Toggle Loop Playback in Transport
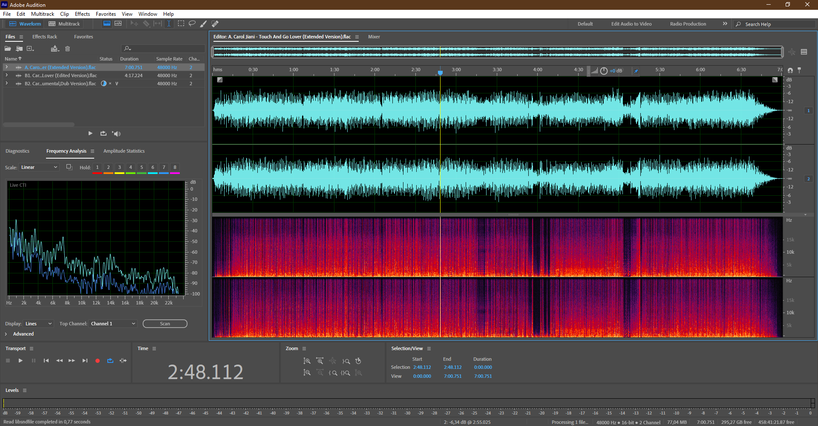The height and width of the screenshot is (426, 818). [x=110, y=361]
